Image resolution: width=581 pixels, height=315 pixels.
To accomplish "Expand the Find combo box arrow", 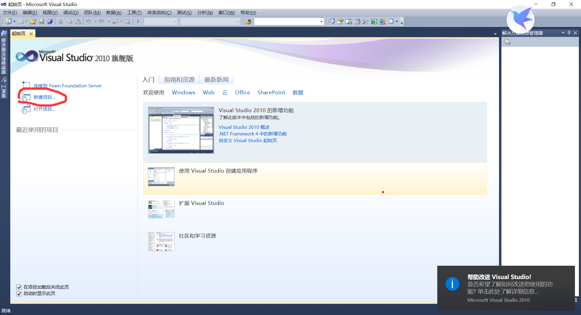I will 321,21.
